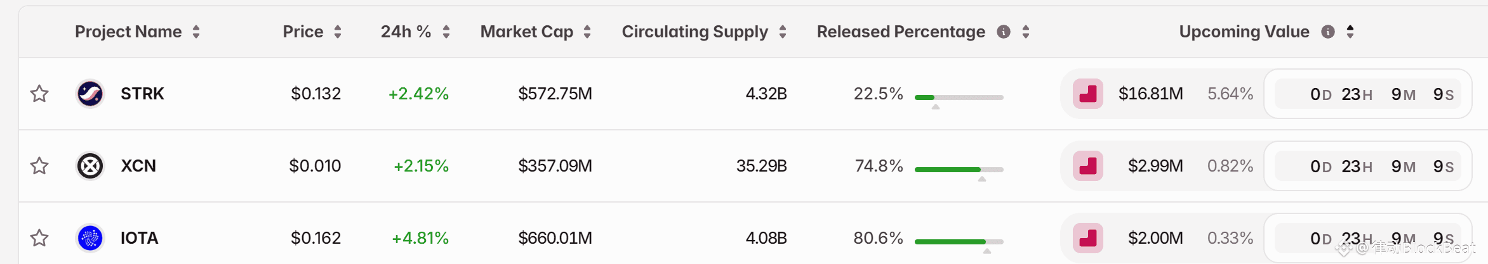Click the 24h % column header
This screenshot has height=264, width=1488.
[406, 32]
